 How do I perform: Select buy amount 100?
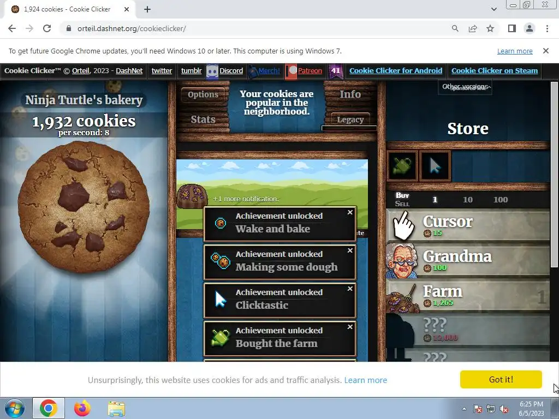point(500,200)
